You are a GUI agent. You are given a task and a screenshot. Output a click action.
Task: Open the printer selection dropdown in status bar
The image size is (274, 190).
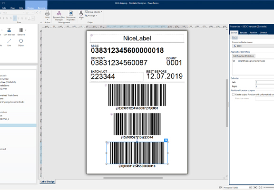click(250, 188)
